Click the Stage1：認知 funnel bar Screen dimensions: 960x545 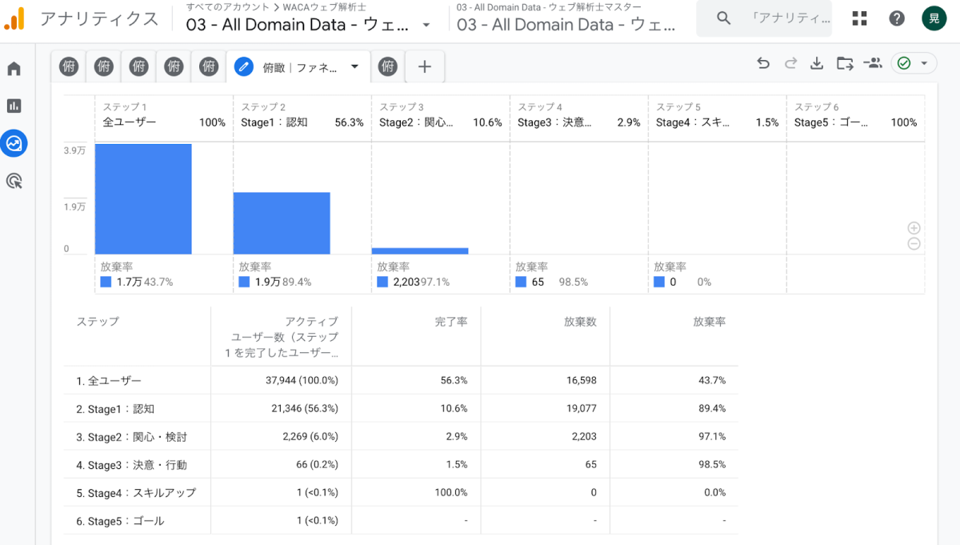pos(282,223)
